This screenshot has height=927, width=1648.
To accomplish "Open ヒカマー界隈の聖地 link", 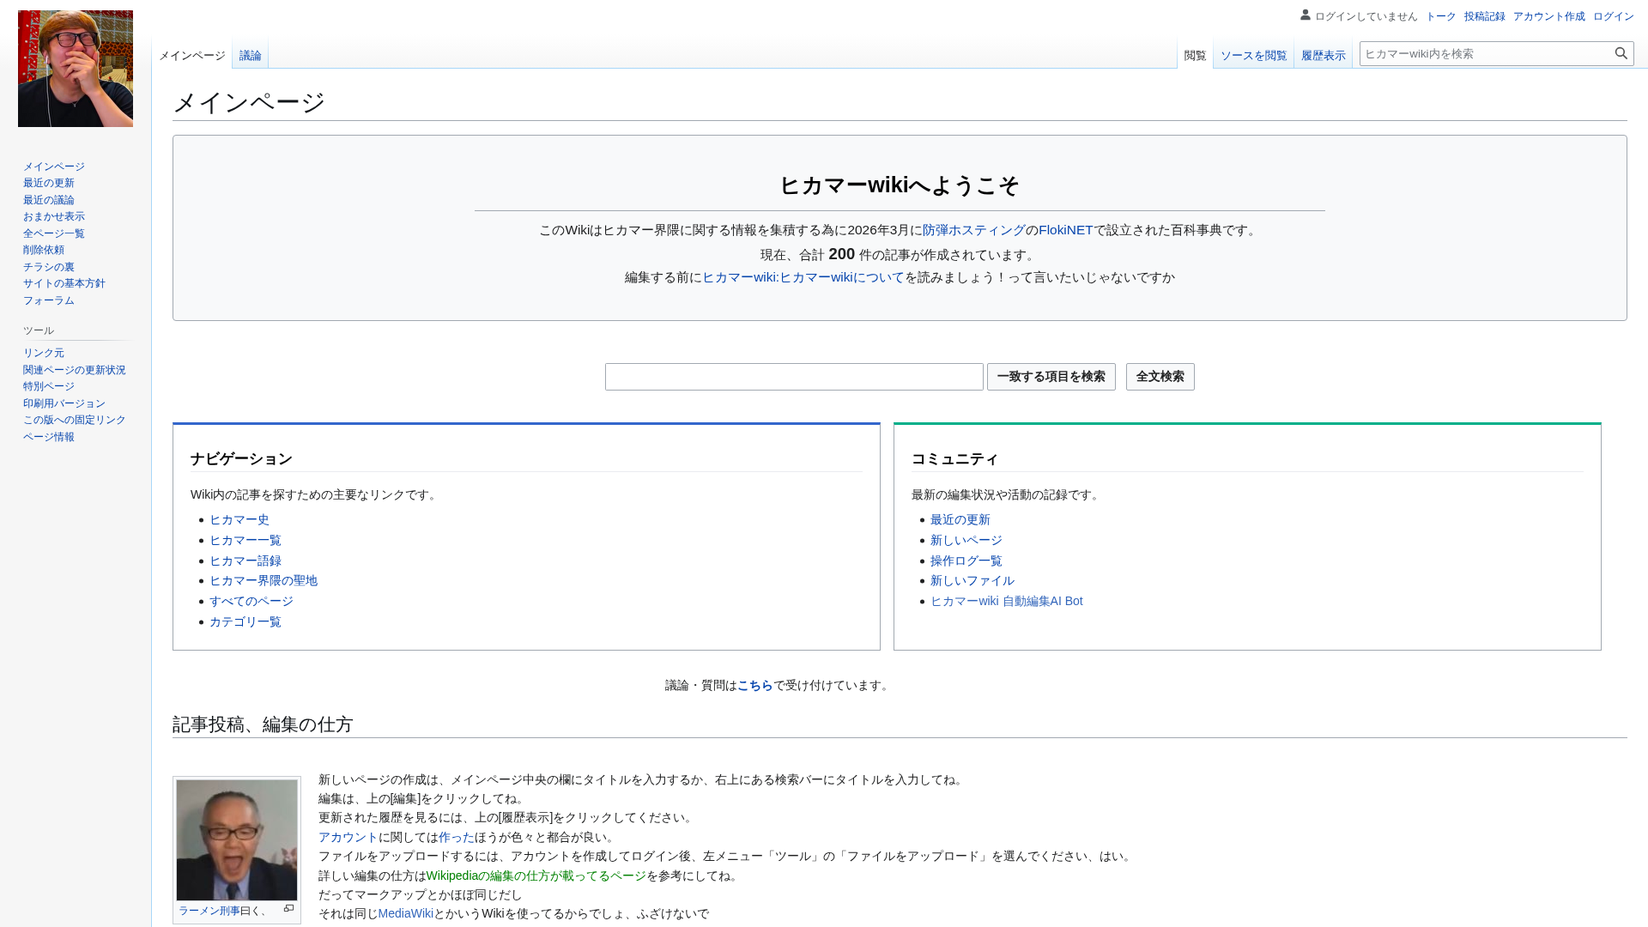I will click(264, 580).
